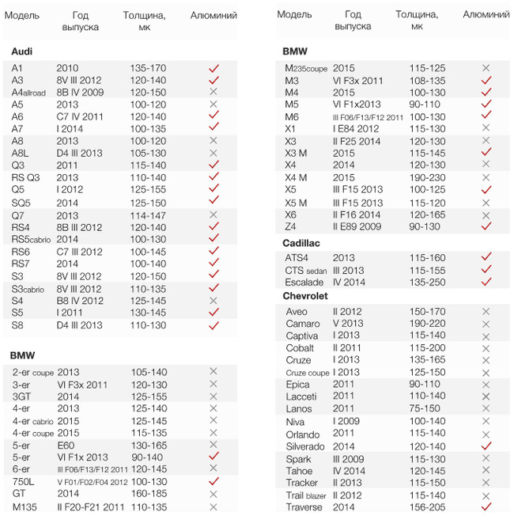Select the Audi brand heading
The image size is (514, 516).
[x=22, y=51]
